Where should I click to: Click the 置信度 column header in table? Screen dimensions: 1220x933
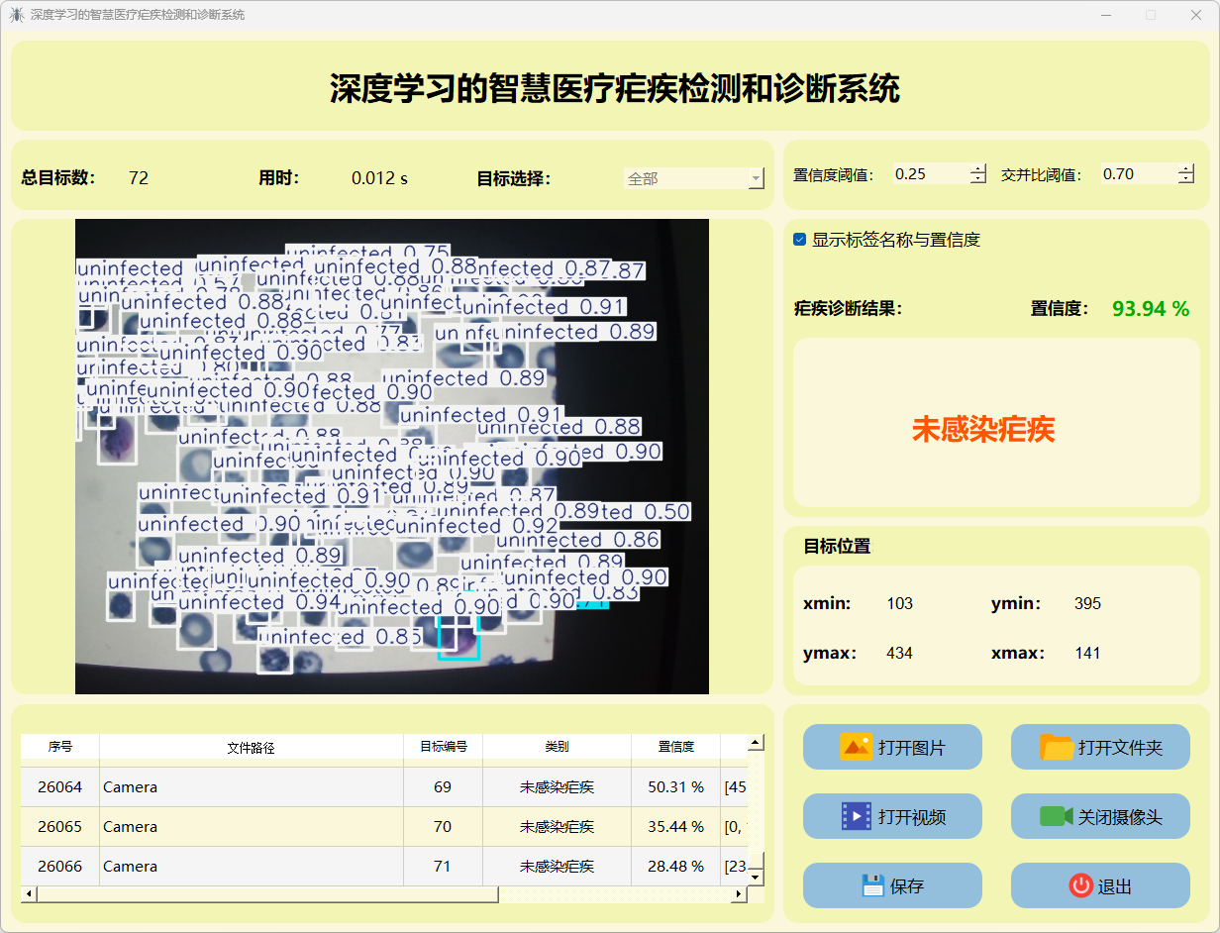click(x=675, y=747)
